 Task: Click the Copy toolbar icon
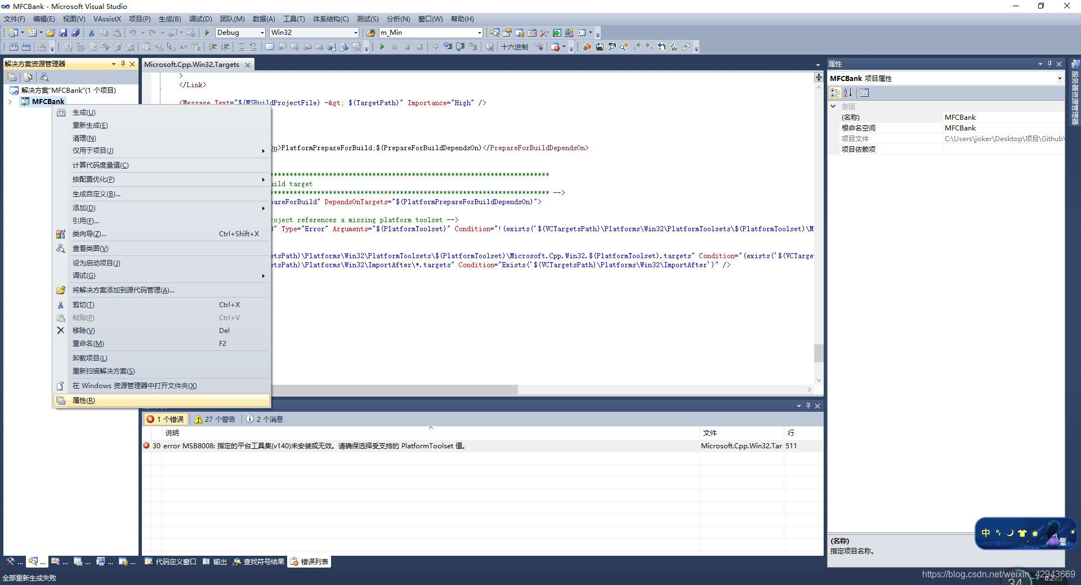pyautogui.click(x=104, y=33)
